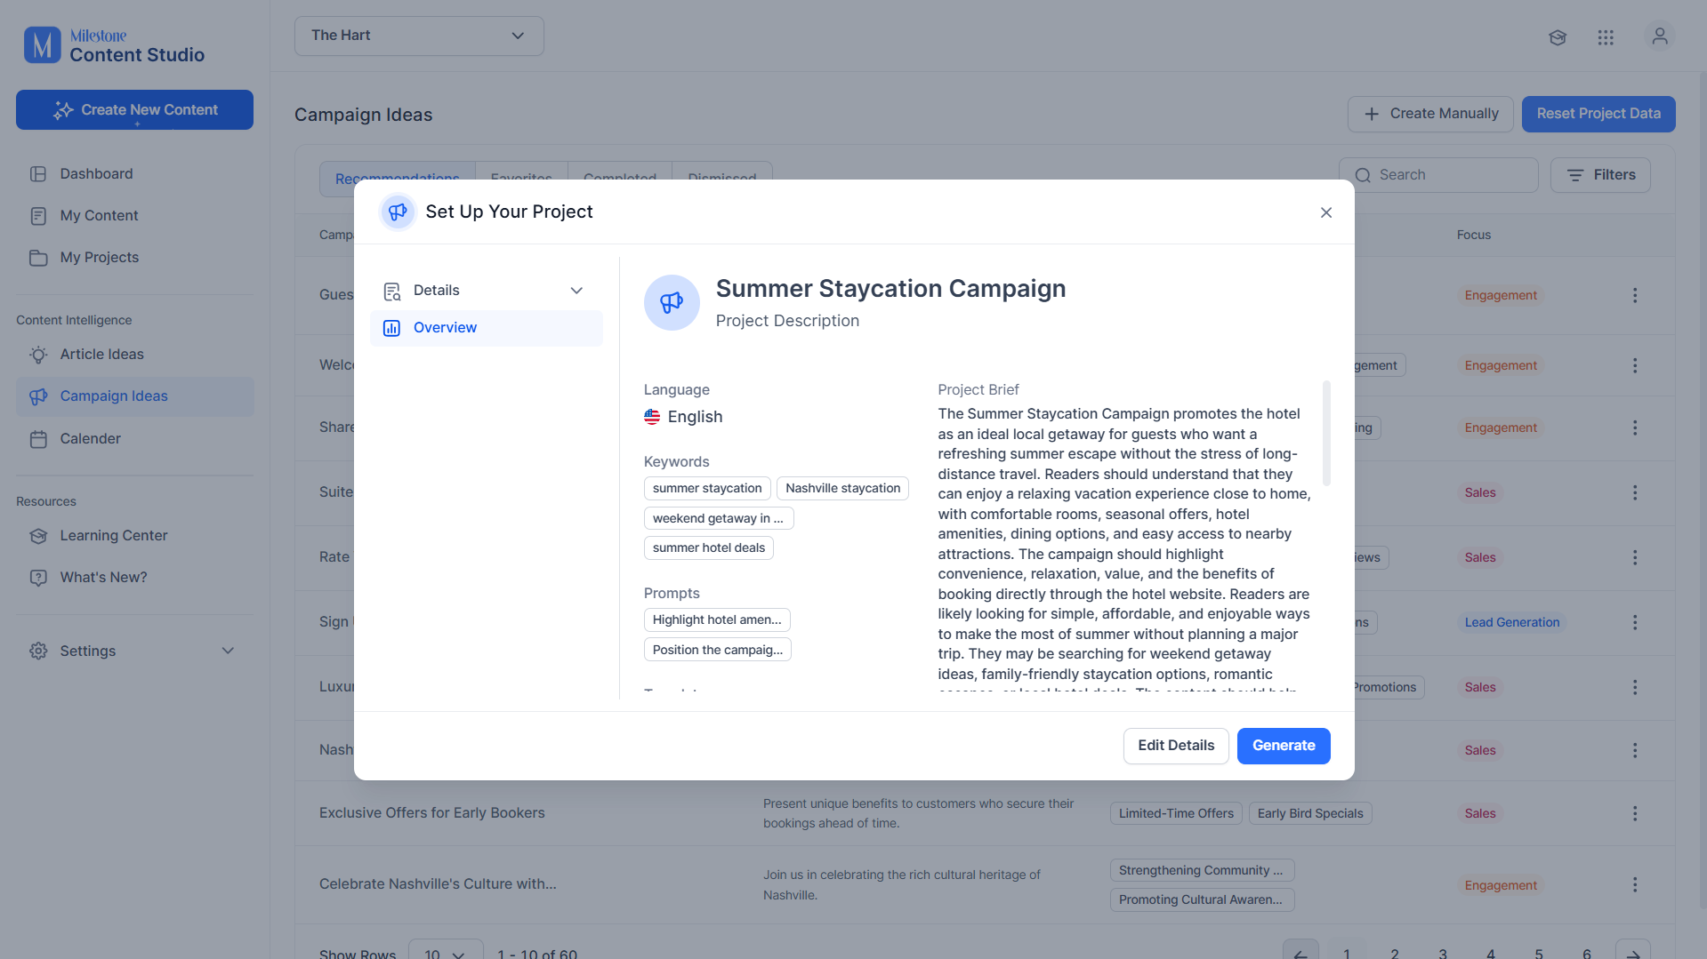This screenshot has height=959, width=1707.
Task: Click the campaign Search field
Action: [x=1438, y=175]
